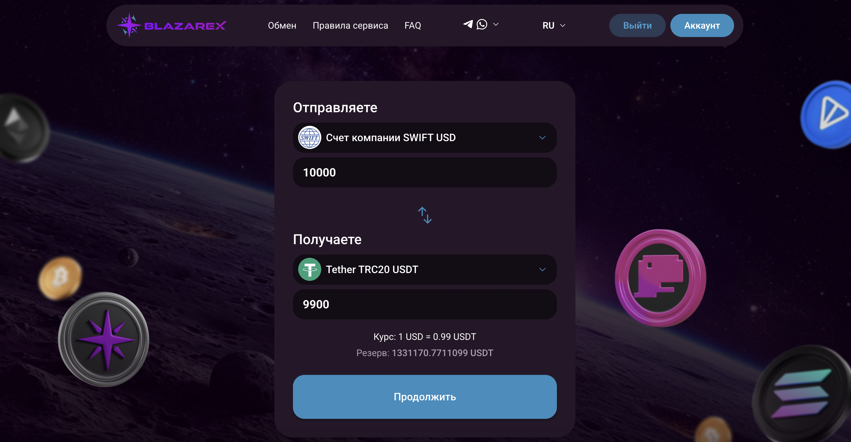The height and width of the screenshot is (442, 851).
Task: Open the WhatsApp contact icon
Action: click(482, 24)
